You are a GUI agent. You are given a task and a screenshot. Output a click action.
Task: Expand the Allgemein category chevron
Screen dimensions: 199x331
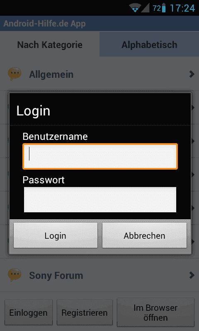(192, 74)
